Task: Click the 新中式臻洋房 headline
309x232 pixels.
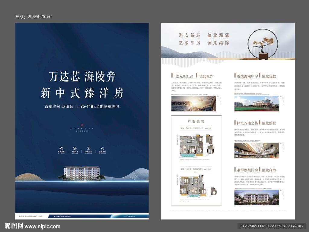Action: pos(82,93)
